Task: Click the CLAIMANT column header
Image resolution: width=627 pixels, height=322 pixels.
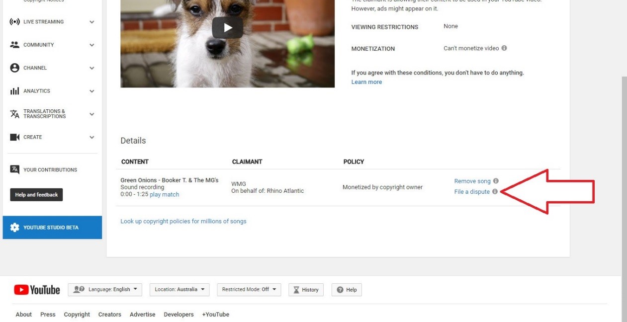Action: point(247,162)
